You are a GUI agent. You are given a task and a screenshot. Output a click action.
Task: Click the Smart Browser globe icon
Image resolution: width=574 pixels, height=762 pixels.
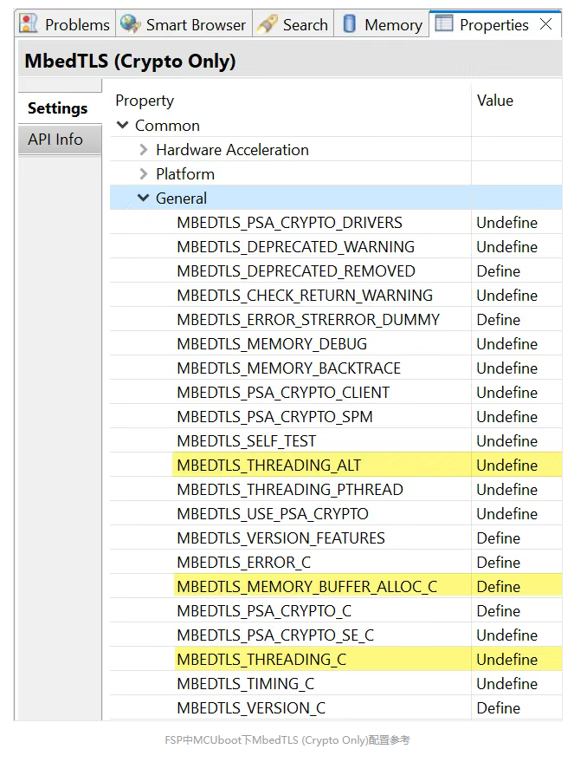pos(130,23)
